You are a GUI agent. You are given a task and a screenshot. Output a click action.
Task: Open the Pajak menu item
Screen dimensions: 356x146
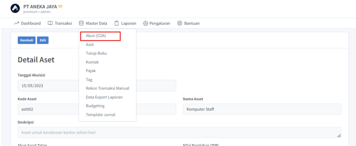tap(91, 71)
